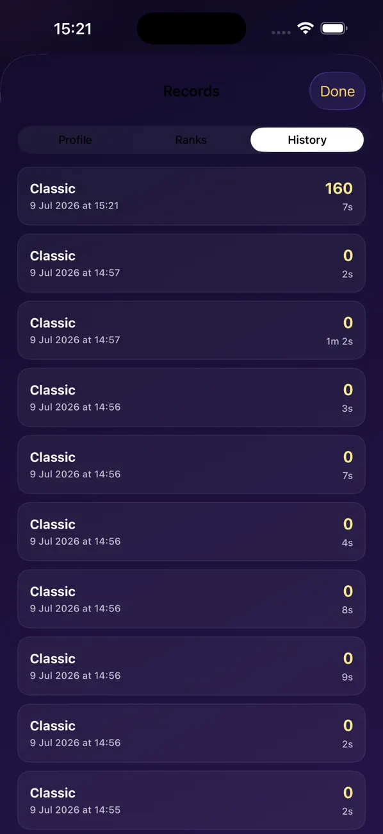
Task: Open the 14:55 Classic record
Action: click(x=191, y=800)
